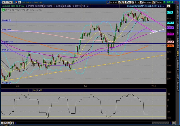Select the pointer cursor tool icon
This screenshot has width=180, height=126.
point(12,123)
